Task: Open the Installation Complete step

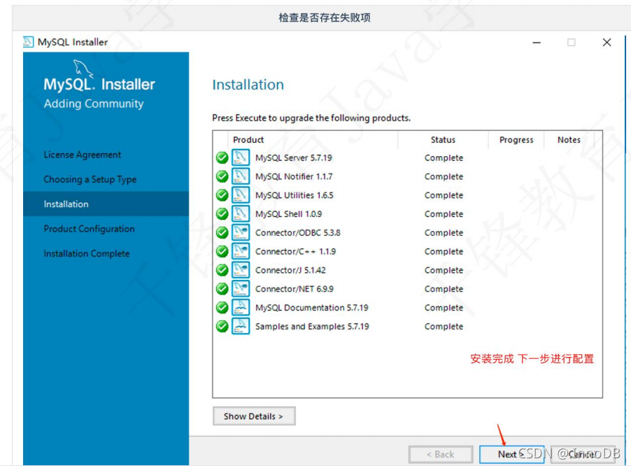Action: click(x=87, y=253)
